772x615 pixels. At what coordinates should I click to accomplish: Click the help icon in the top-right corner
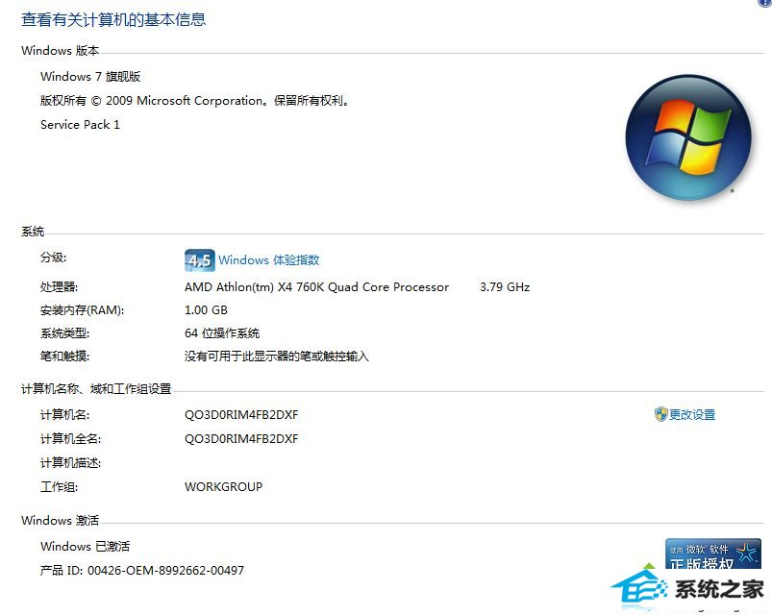pos(765,3)
